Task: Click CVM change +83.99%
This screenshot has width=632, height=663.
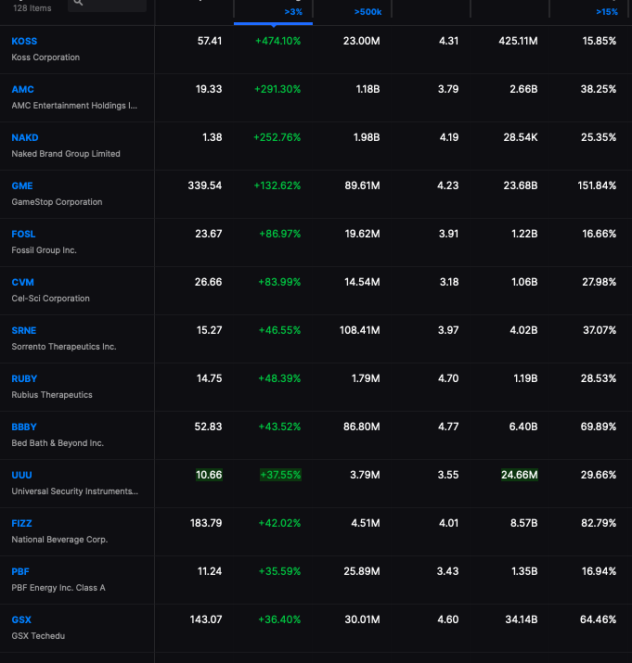Action: (279, 282)
